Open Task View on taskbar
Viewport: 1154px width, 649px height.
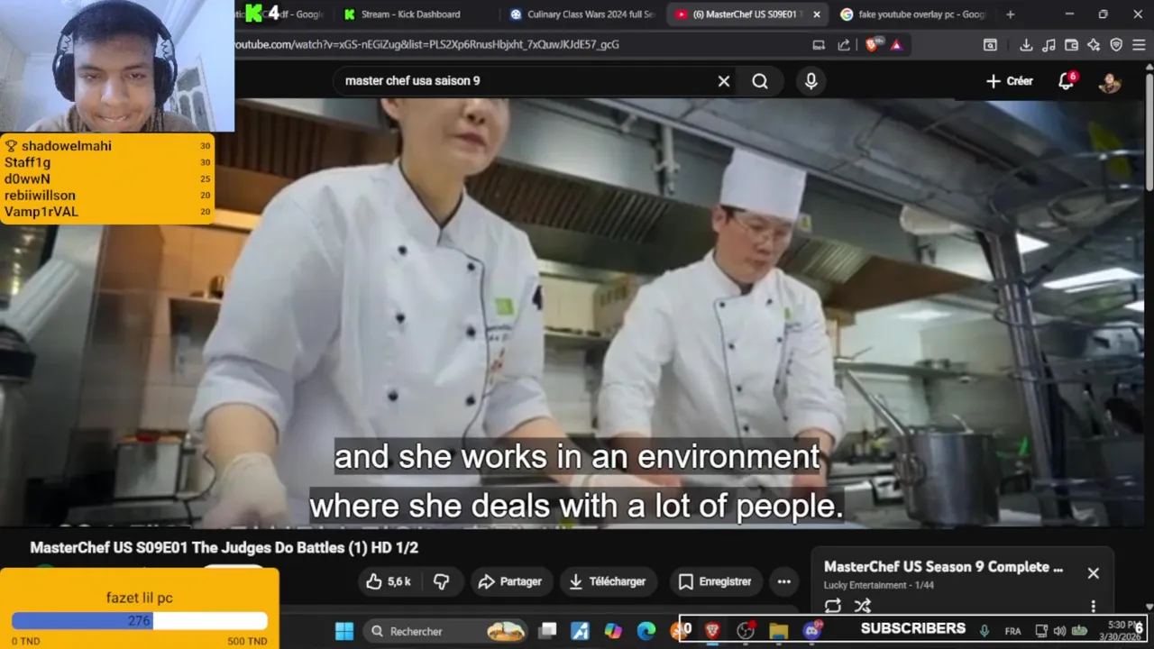(x=548, y=631)
